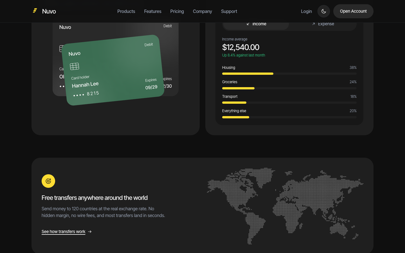
Task: Click the Nuvo name on the grey card
Action: [x=65, y=27]
